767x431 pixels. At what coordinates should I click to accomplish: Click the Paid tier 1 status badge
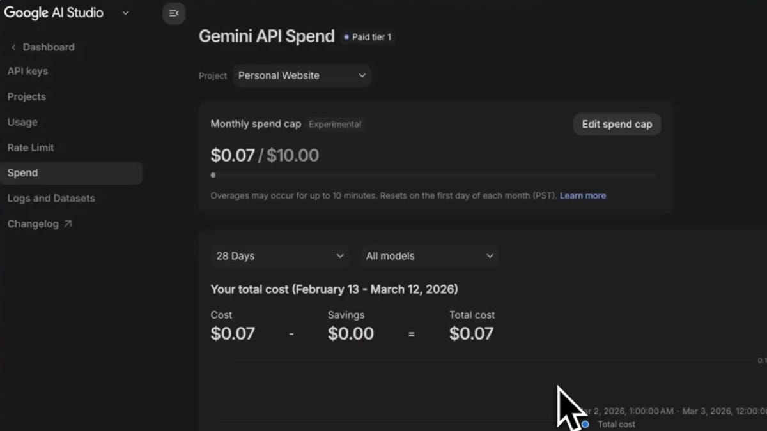[x=368, y=37]
